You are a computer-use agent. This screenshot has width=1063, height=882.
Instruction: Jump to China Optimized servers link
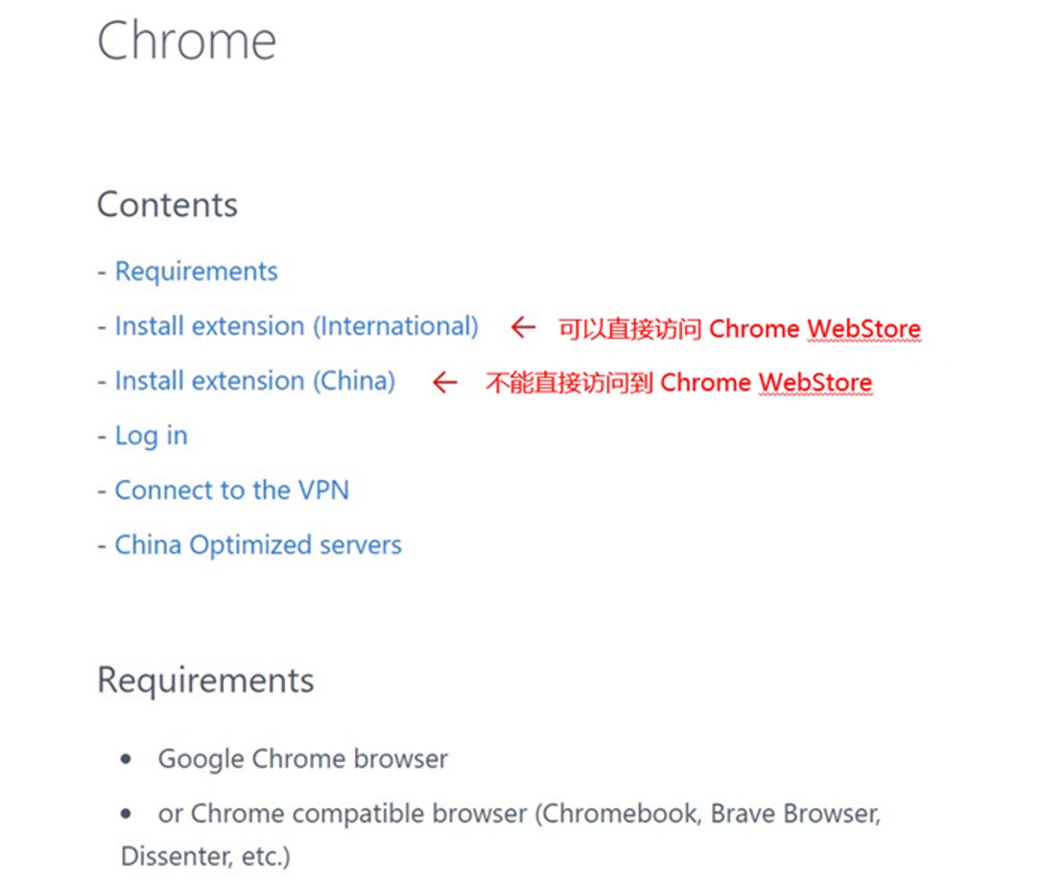[258, 545]
